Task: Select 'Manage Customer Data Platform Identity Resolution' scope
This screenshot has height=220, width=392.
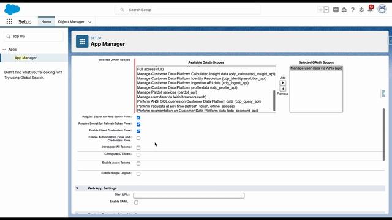Action: coord(202,78)
